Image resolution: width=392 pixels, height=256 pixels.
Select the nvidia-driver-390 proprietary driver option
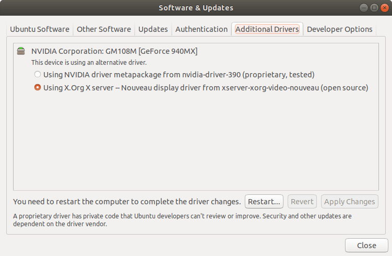[x=38, y=74]
